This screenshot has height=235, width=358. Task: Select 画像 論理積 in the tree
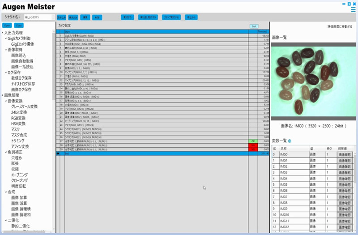(21, 209)
